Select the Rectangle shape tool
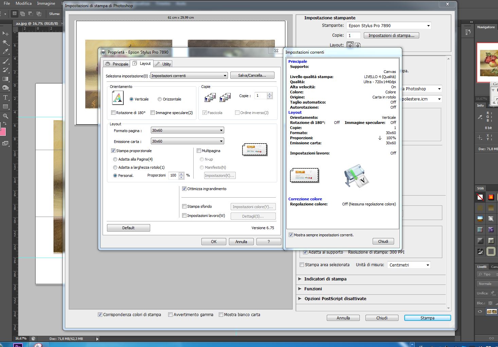 pos(5,107)
